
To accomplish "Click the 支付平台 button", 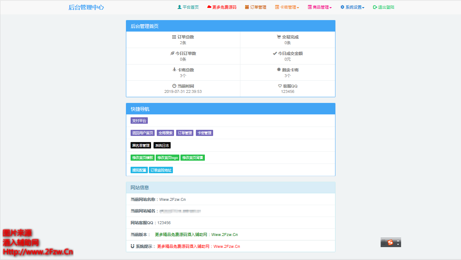I will pos(139,120).
